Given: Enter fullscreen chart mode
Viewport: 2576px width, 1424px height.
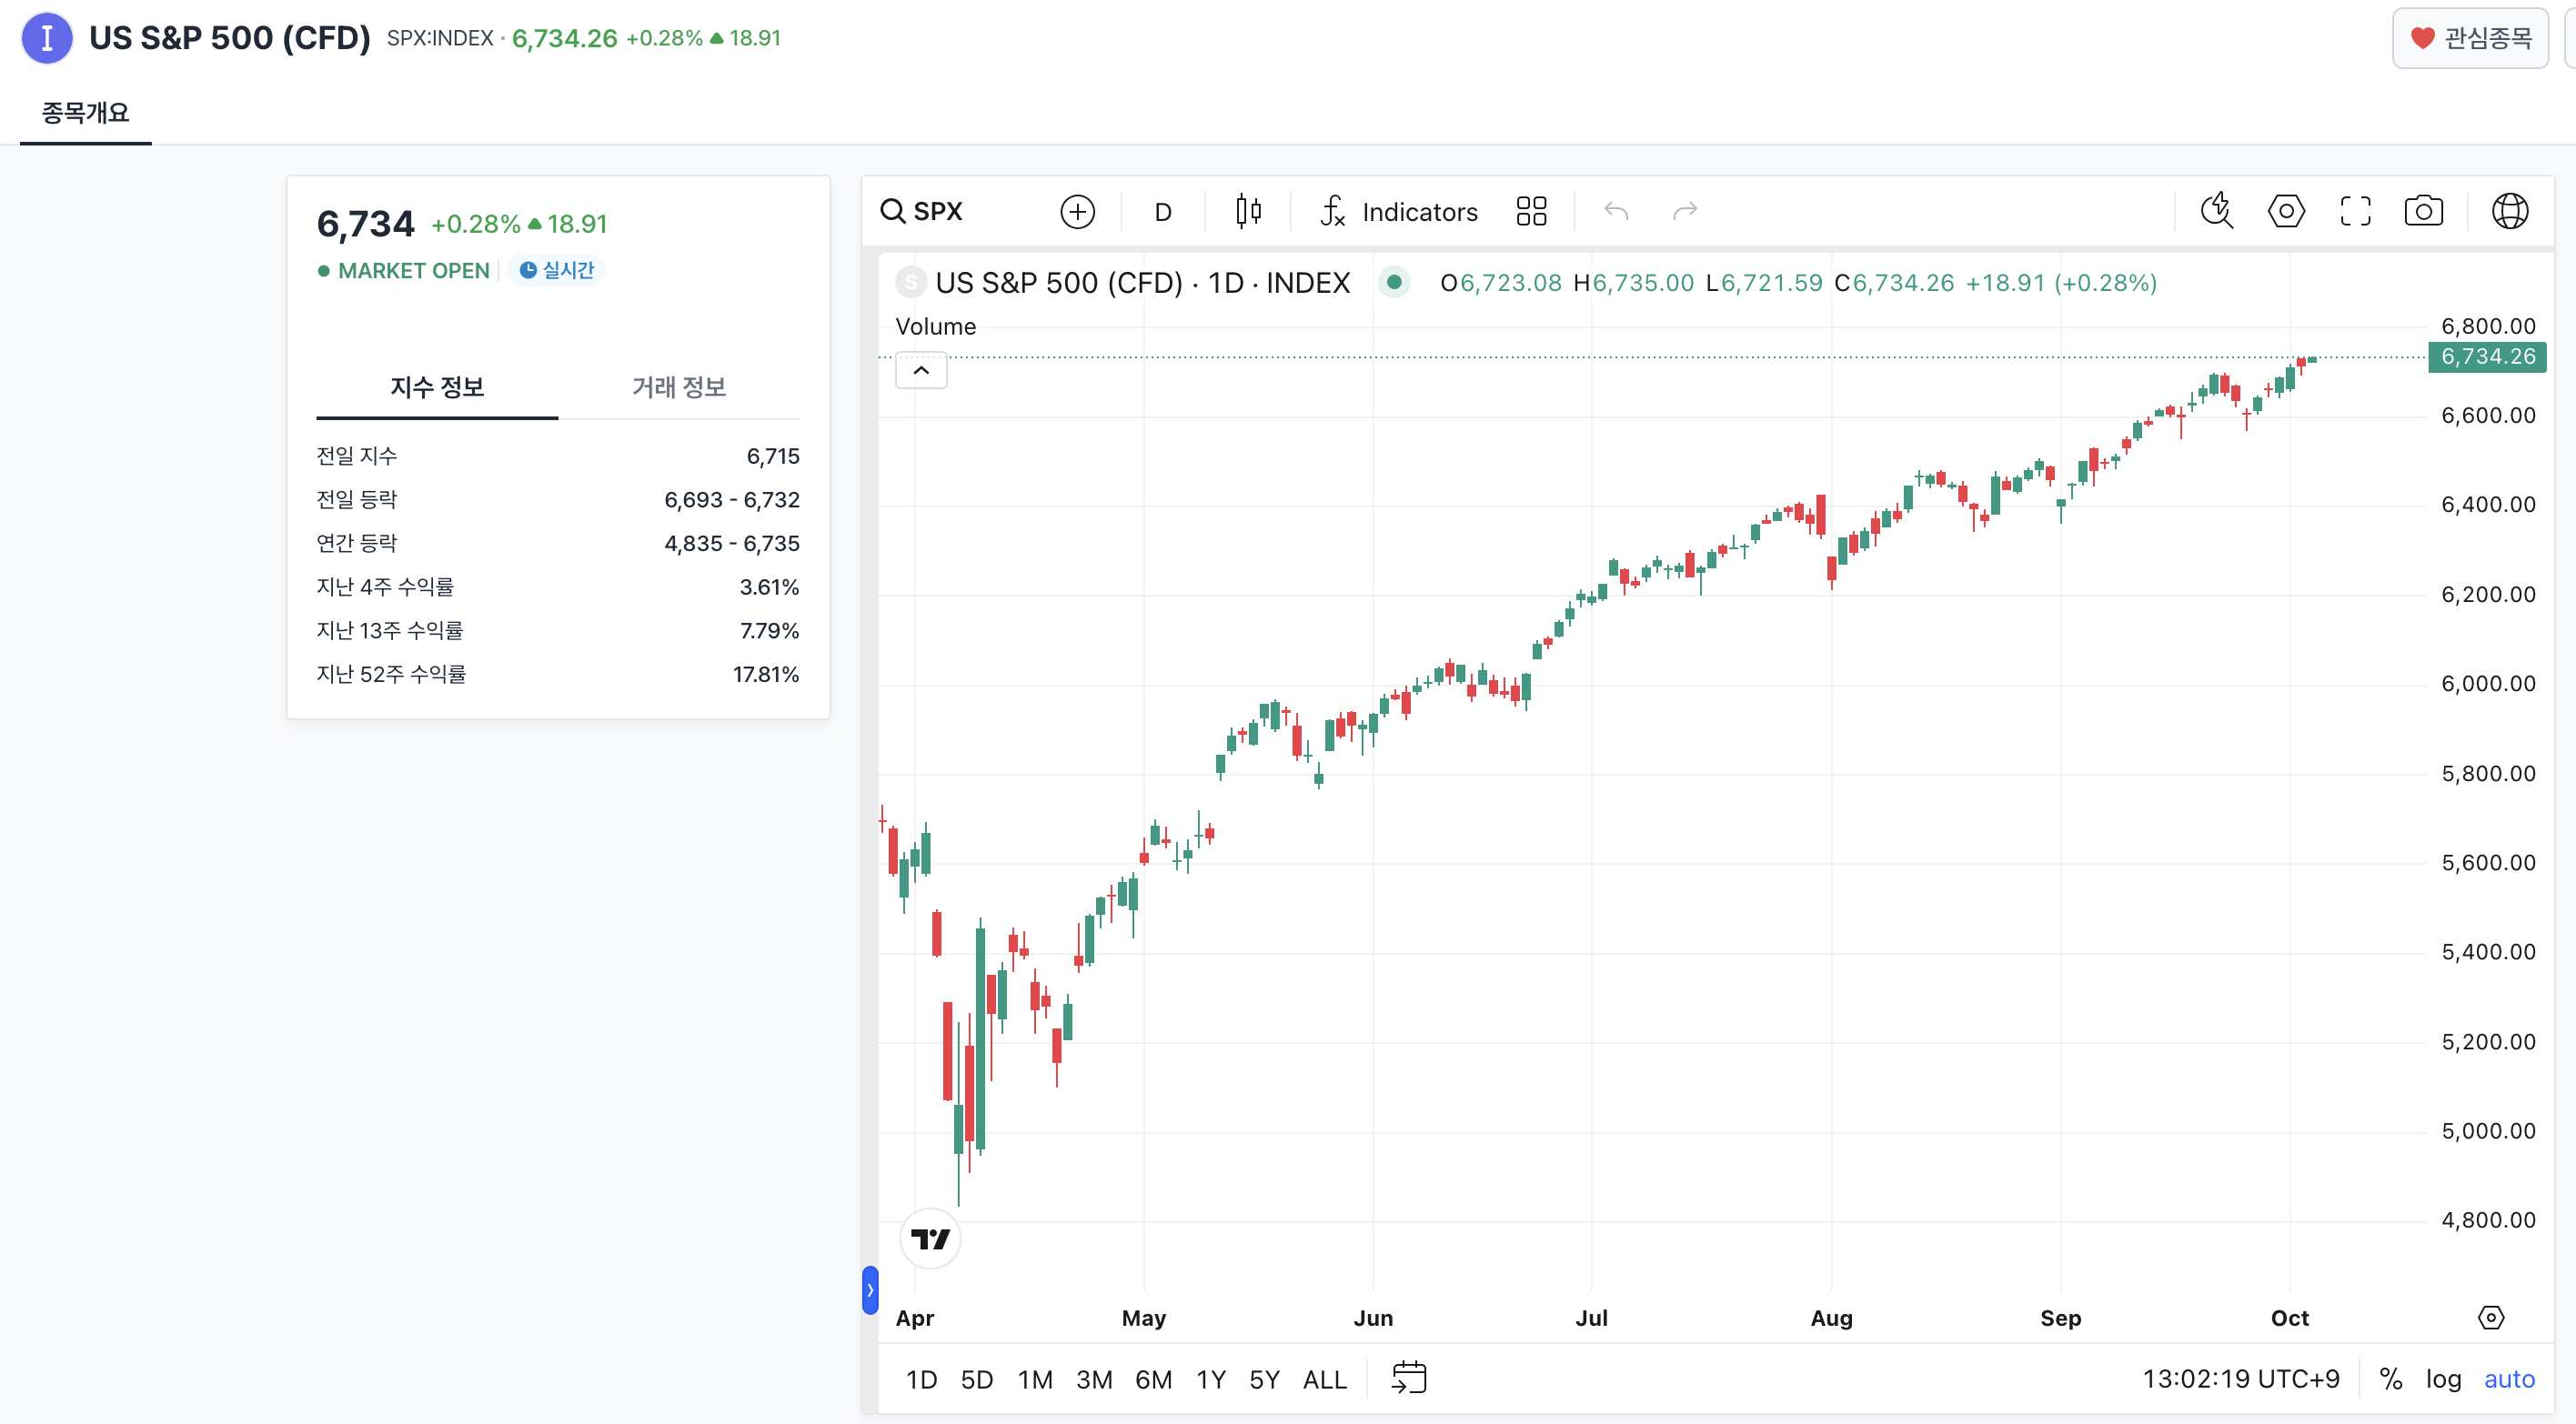Looking at the screenshot, I should [2355, 211].
